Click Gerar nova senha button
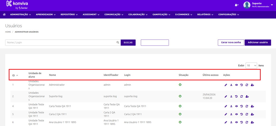Image resolution: width=276 pixels, height=126 pixels. [231, 43]
